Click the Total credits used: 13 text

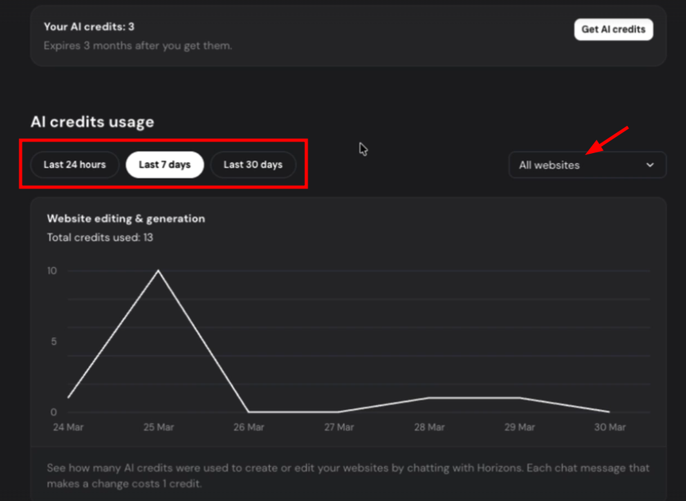click(100, 237)
